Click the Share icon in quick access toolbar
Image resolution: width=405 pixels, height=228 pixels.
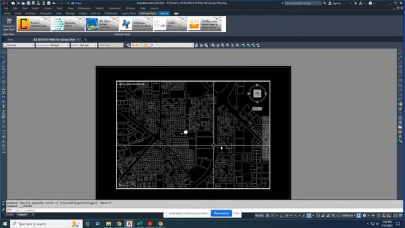coord(76,3)
